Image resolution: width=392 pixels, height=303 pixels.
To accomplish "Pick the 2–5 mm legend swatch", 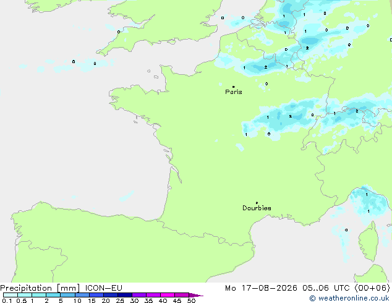I will click(x=53, y=295).
